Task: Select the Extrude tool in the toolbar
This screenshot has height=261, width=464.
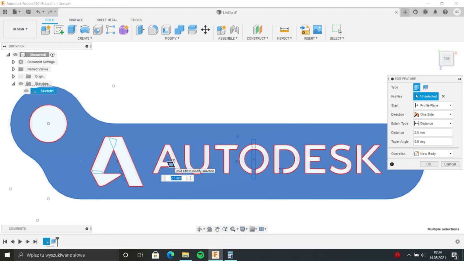Action: coord(72,30)
